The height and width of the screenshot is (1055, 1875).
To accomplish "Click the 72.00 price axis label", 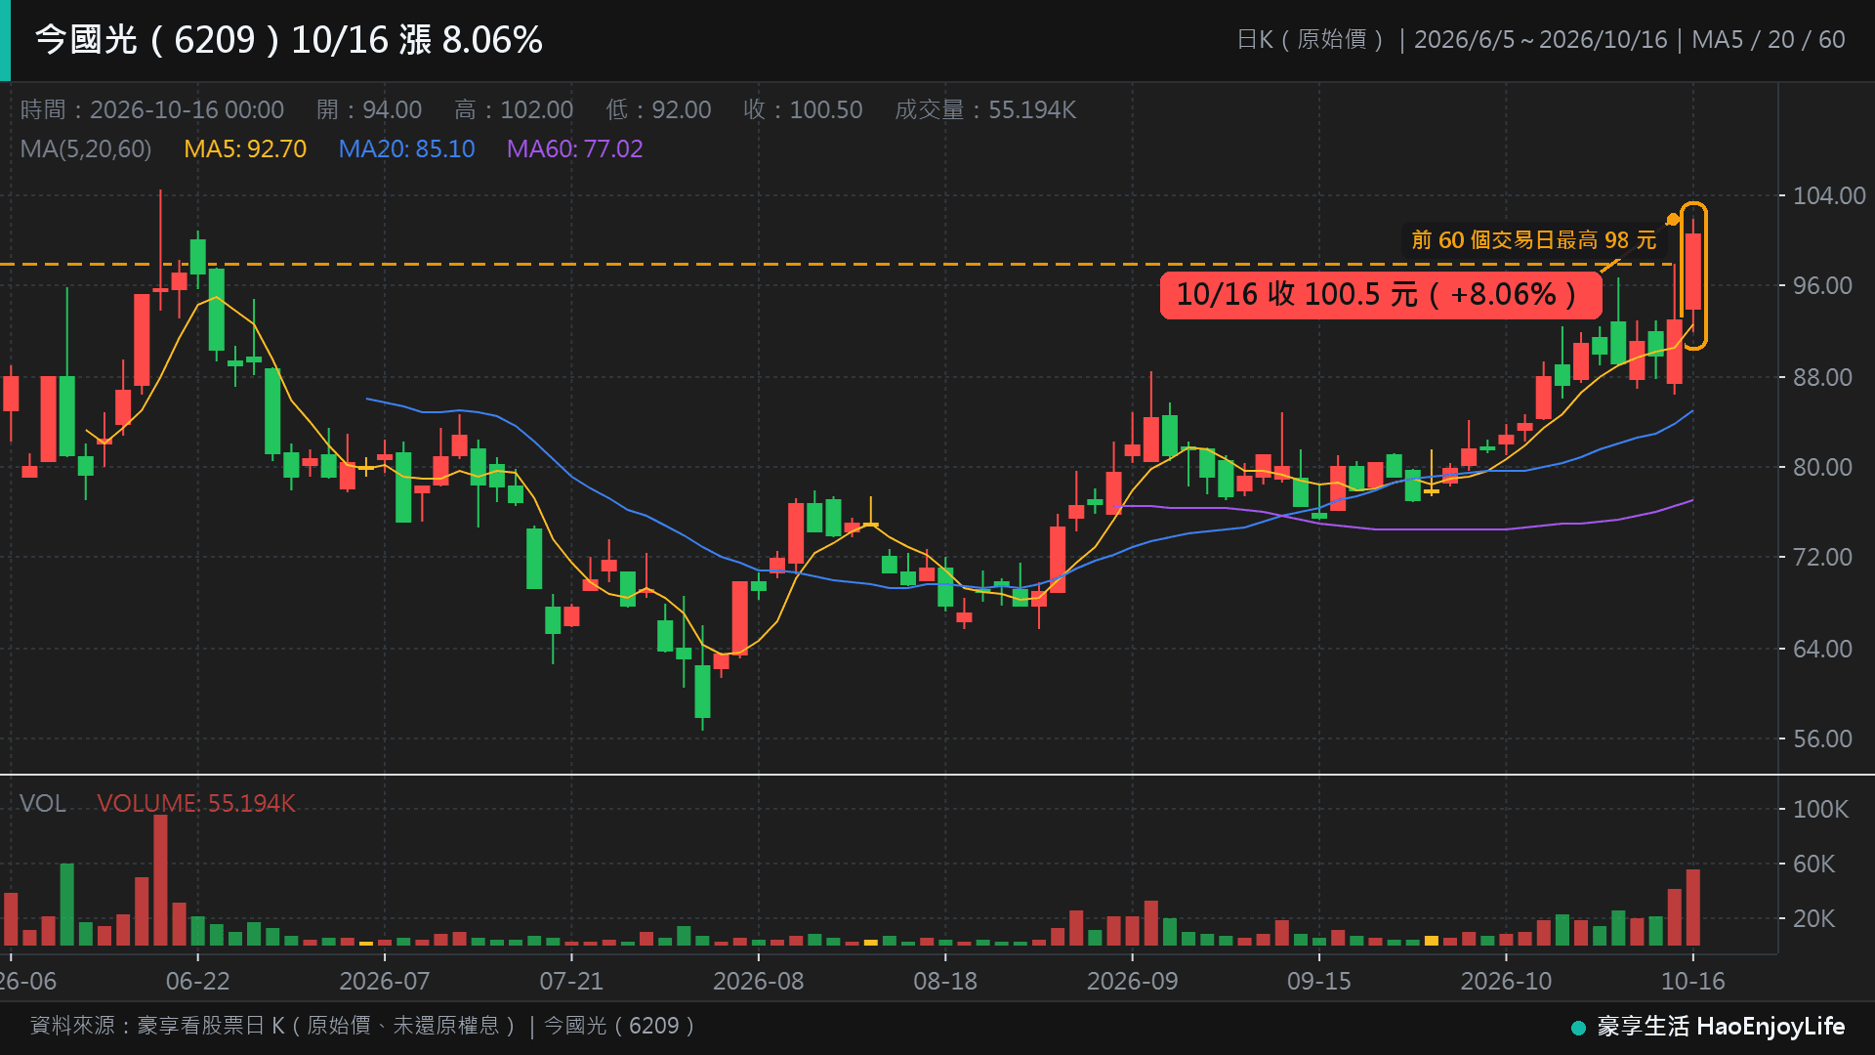I will (x=1822, y=558).
